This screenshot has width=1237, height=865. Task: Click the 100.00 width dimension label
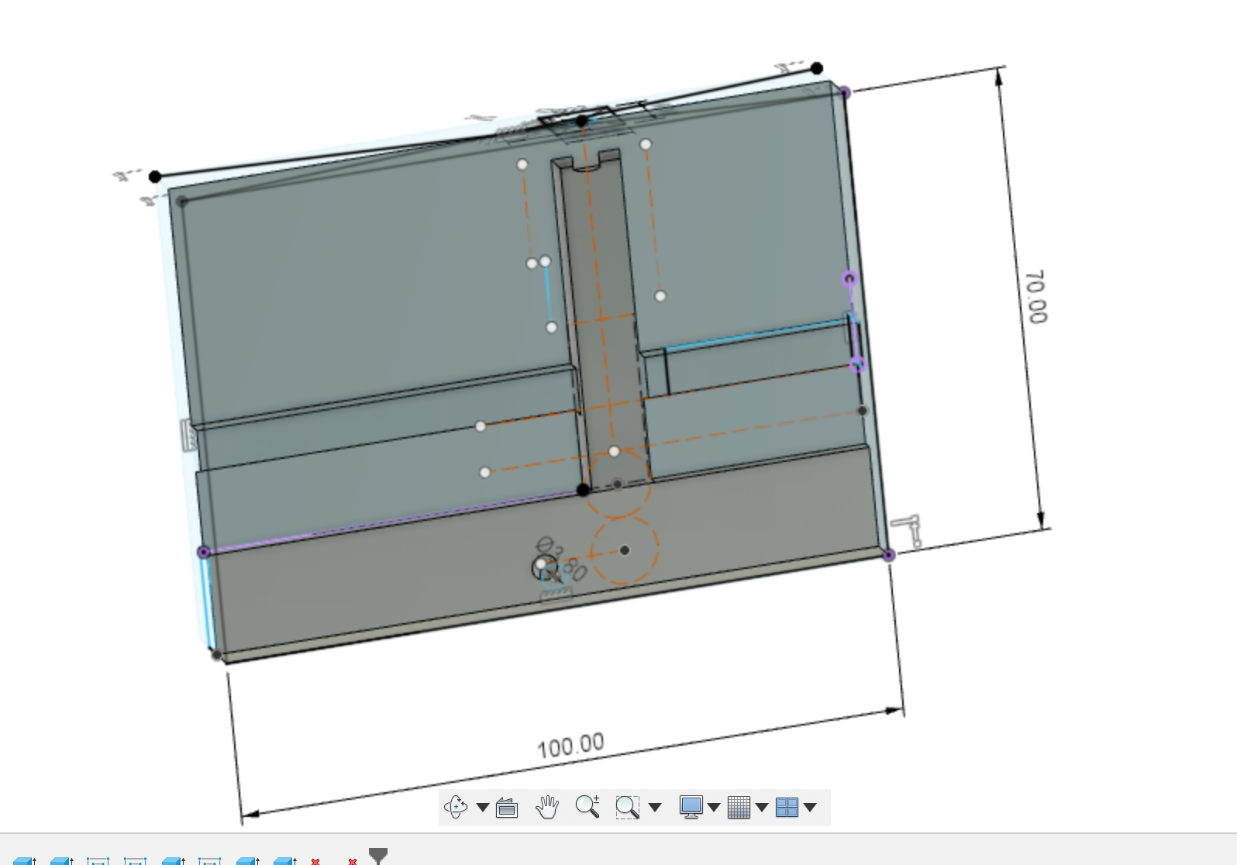[570, 746]
